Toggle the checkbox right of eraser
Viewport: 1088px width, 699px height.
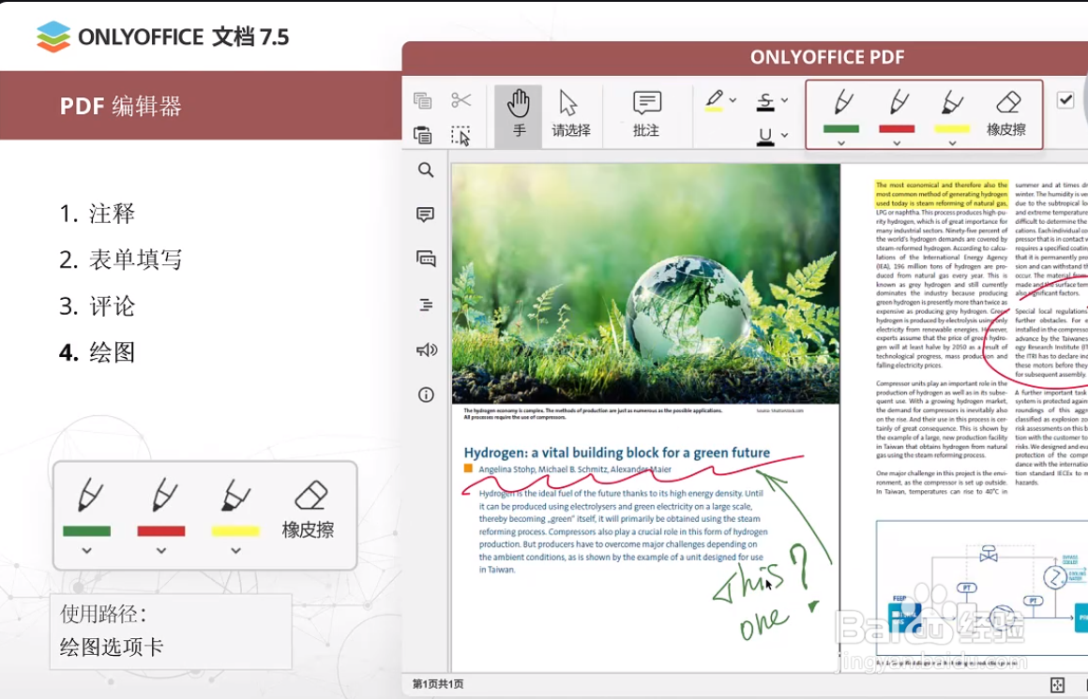pyautogui.click(x=1065, y=100)
